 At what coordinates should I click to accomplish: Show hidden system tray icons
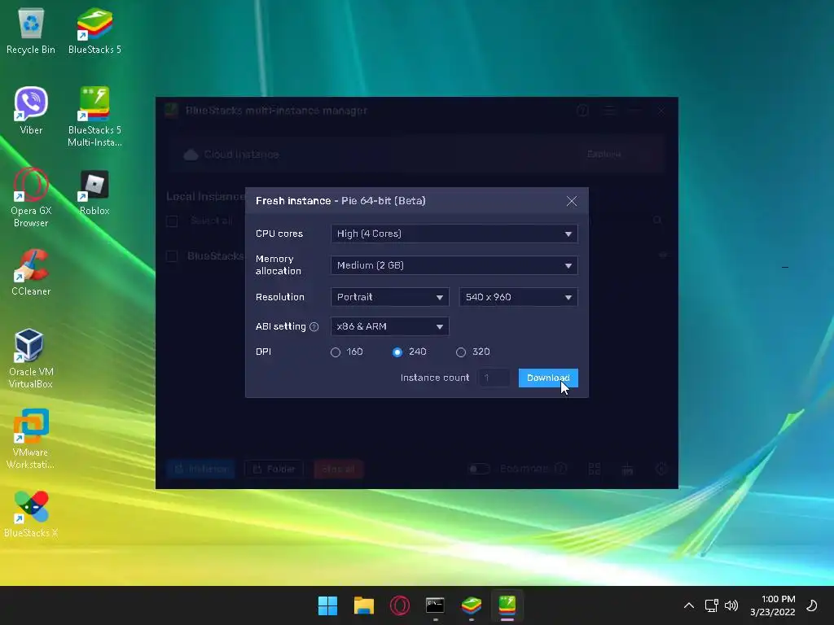click(x=688, y=605)
